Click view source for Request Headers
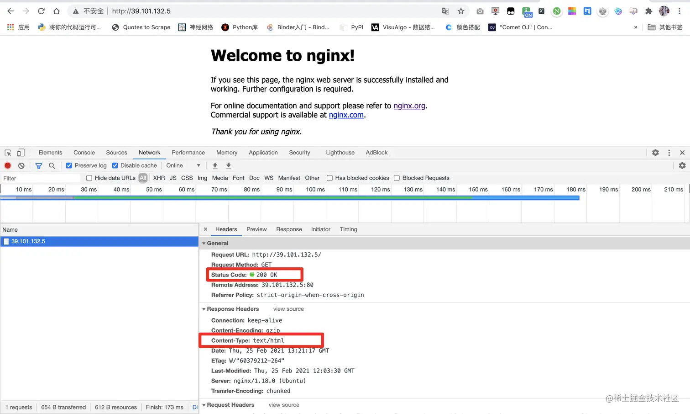The width and height of the screenshot is (690, 414). 284,405
